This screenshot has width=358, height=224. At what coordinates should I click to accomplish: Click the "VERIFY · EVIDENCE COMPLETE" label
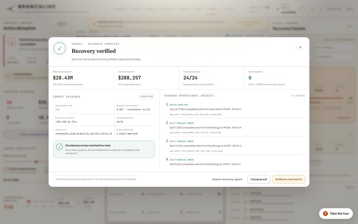[x=95, y=44]
